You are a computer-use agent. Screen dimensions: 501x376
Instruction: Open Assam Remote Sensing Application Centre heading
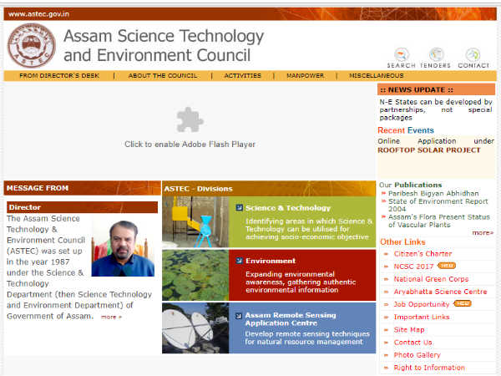pos(291,319)
